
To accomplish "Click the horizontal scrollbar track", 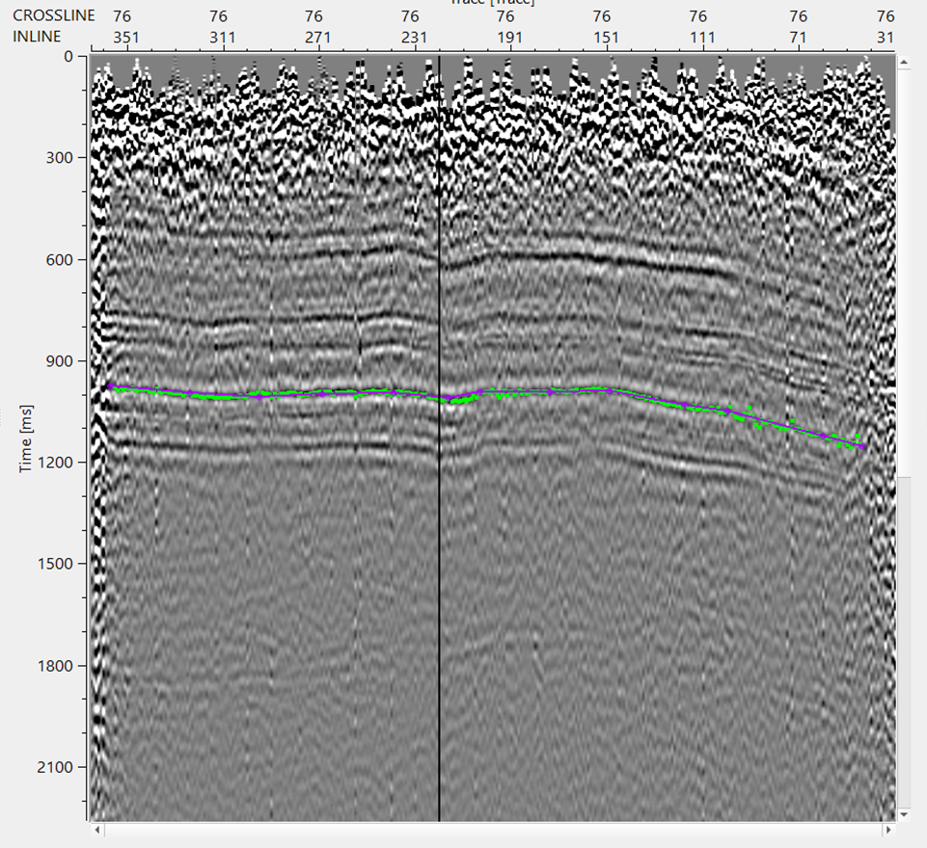I will [x=482, y=830].
